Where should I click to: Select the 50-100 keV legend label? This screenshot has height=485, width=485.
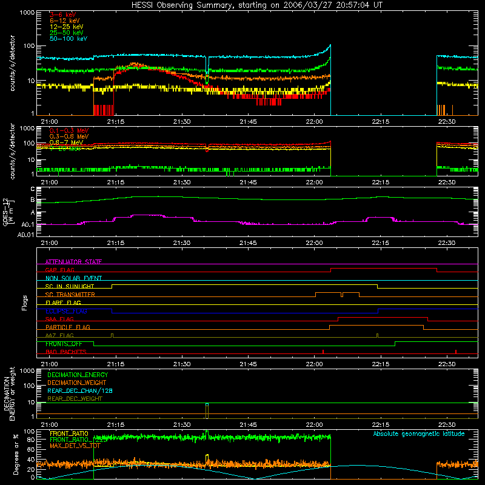pos(69,39)
